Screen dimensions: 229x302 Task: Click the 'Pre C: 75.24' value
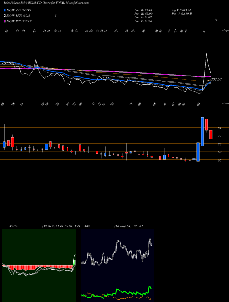click(x=143, y=21)
